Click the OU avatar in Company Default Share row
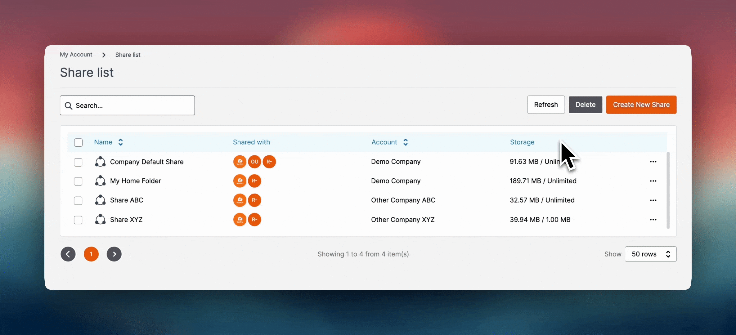The height and width of the screenshot is (335, 736). pyautogui.click(x=254, y=162)
